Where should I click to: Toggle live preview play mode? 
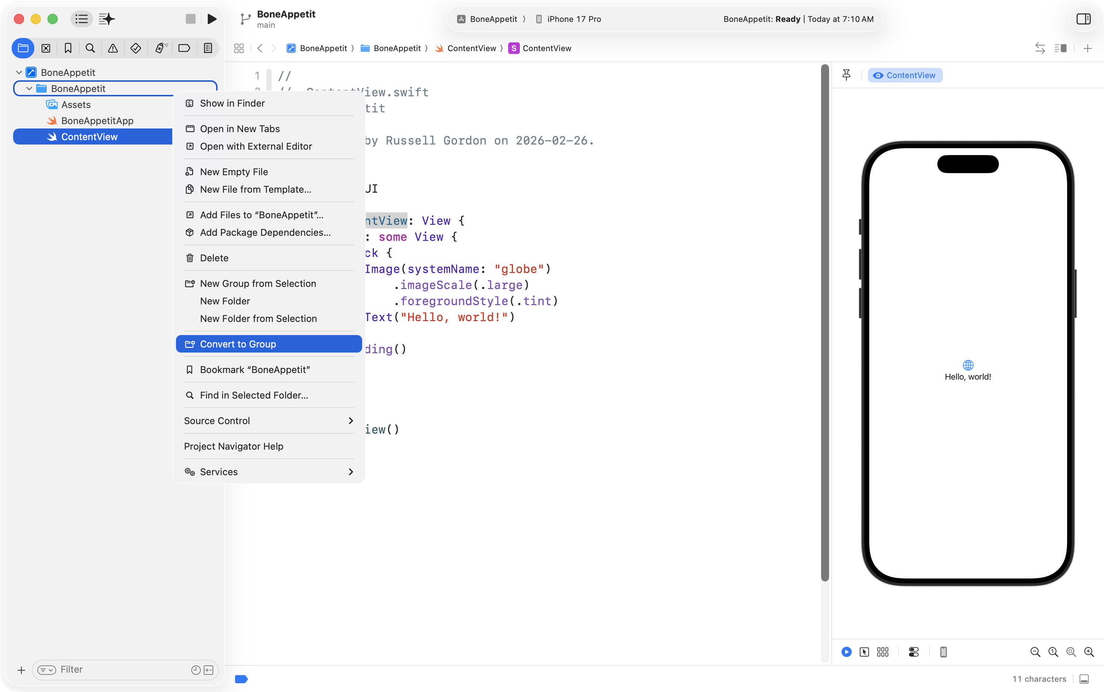point(846,652)
